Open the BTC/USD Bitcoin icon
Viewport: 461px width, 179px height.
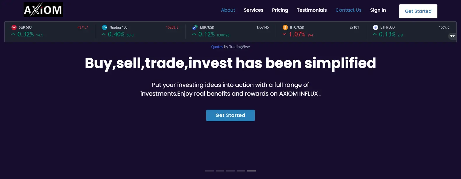[285, 27]
